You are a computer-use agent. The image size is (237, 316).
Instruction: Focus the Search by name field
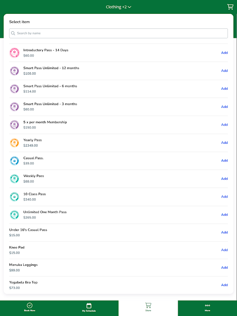(x=118, y=33)
